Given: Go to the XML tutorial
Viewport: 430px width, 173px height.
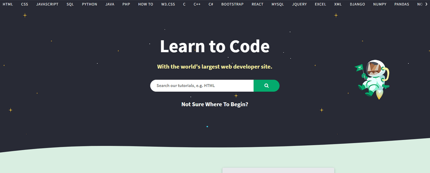Looking at the screenshot, I should (338, 4).
